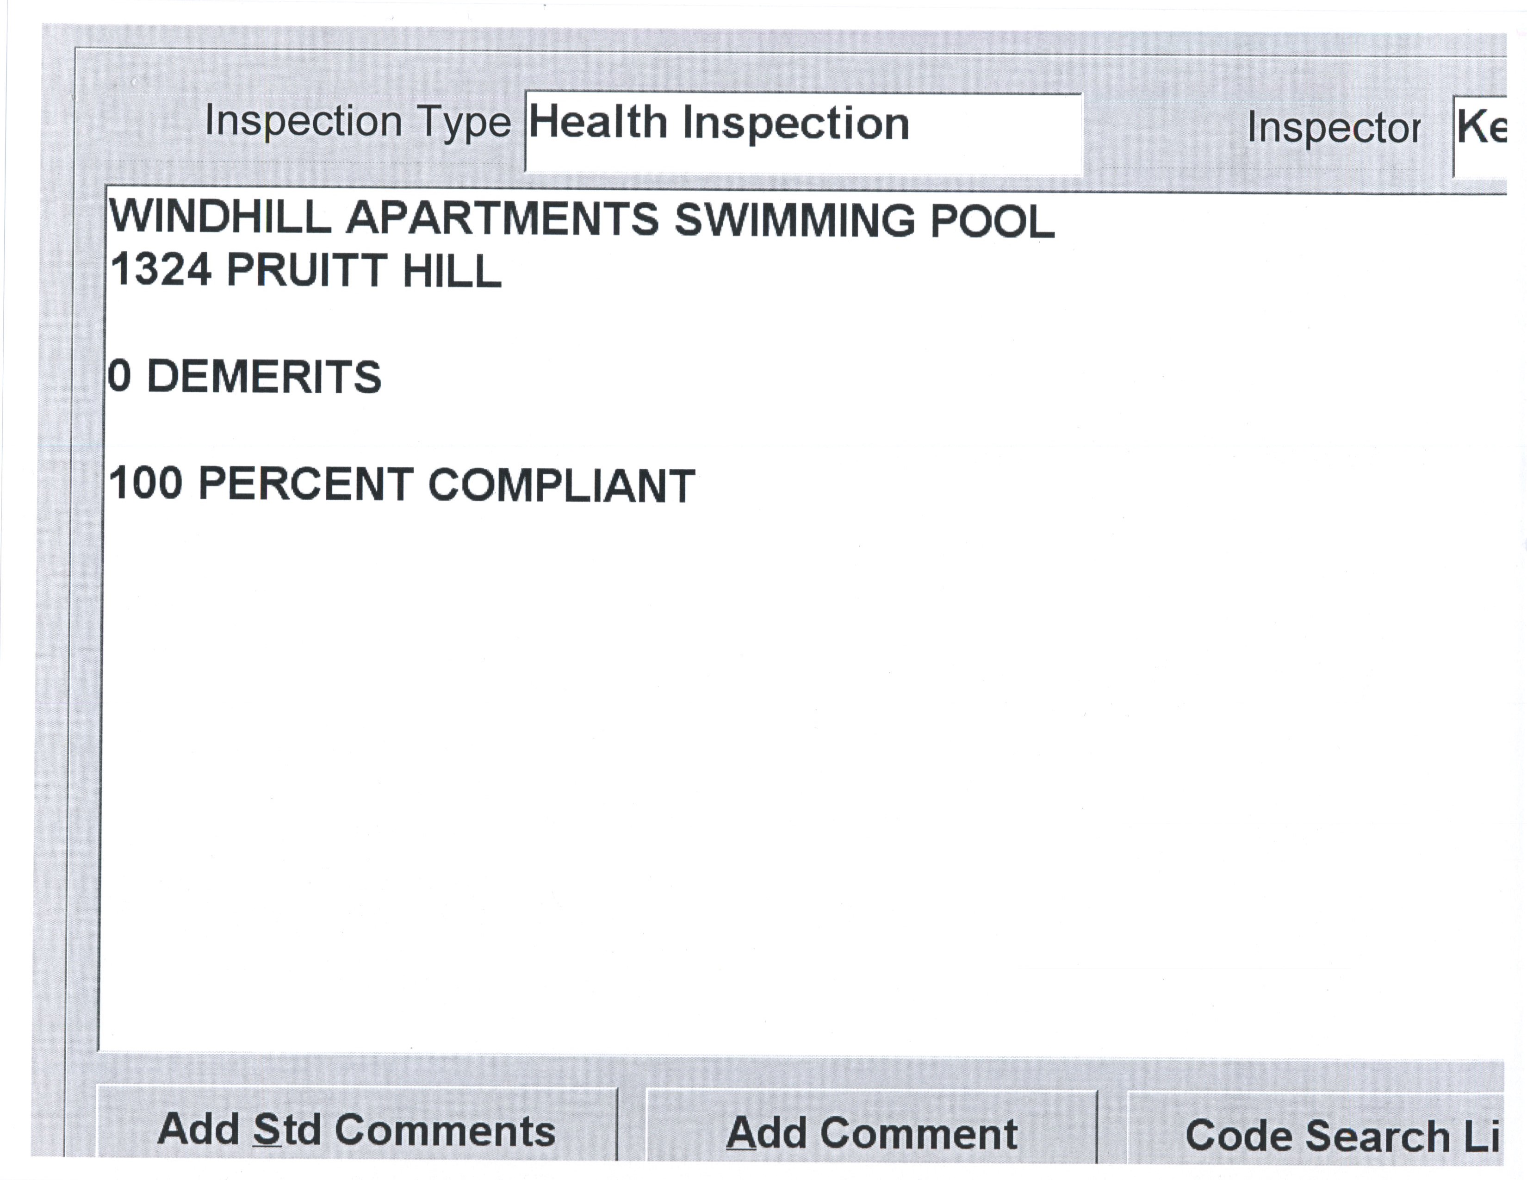Click the Inspection Type label

357,122
